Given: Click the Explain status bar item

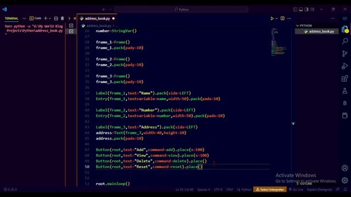Looking at the screenshot, I should click(319, 189).
